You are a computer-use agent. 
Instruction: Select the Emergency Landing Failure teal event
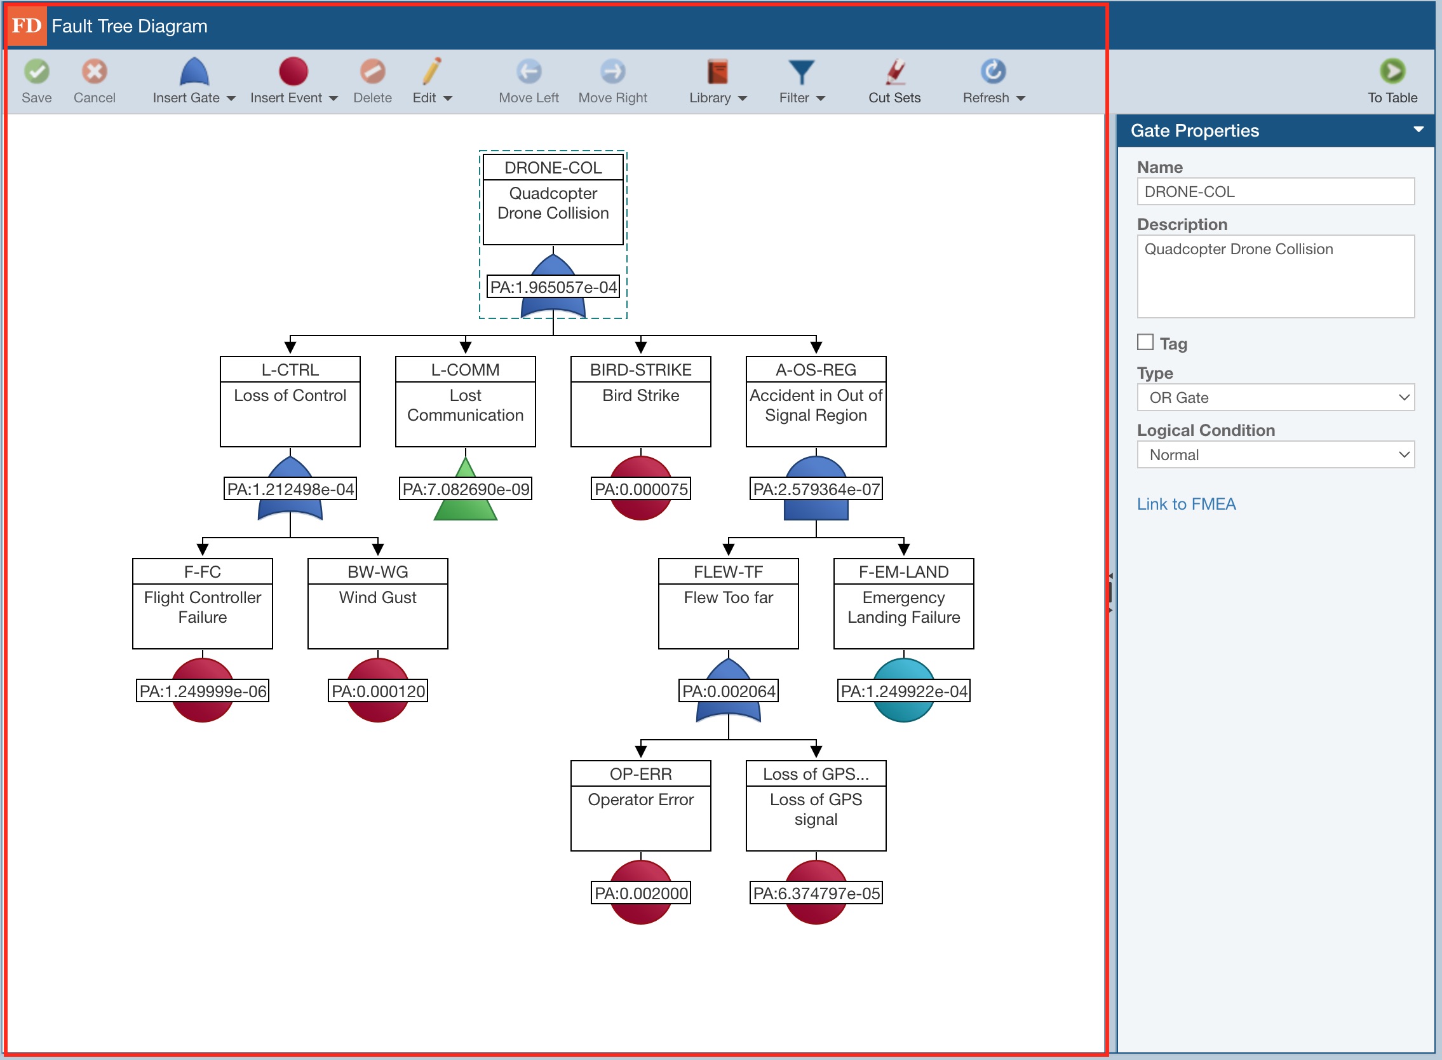pos(904,711)
